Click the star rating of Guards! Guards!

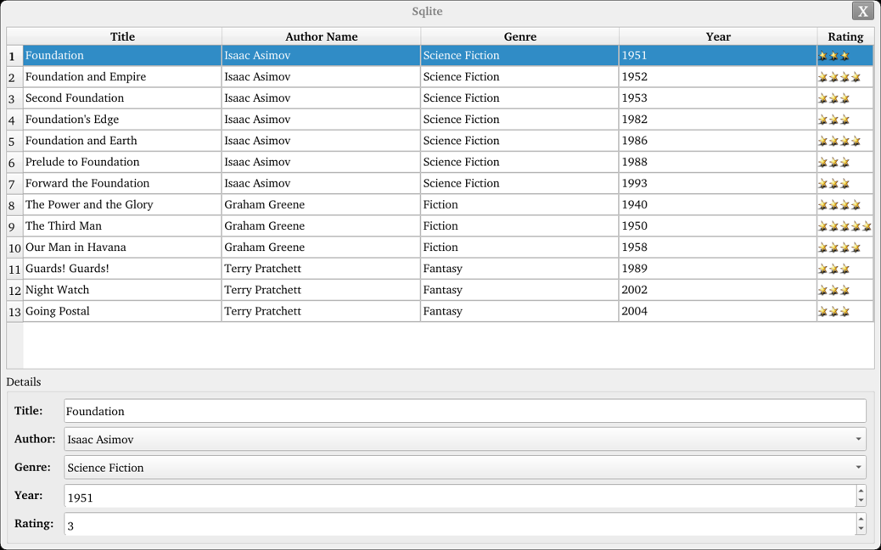833,269
